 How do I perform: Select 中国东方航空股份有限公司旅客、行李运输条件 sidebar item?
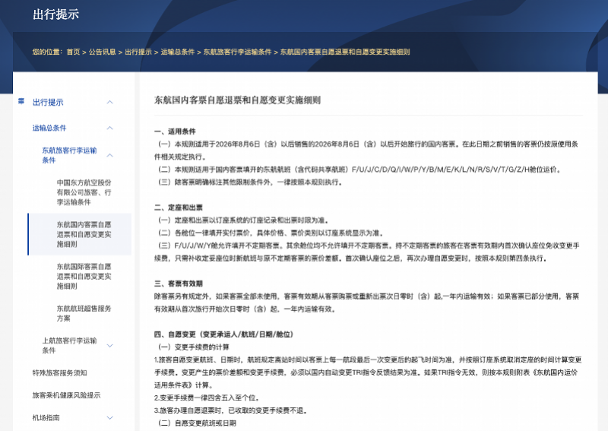[84, 192]
